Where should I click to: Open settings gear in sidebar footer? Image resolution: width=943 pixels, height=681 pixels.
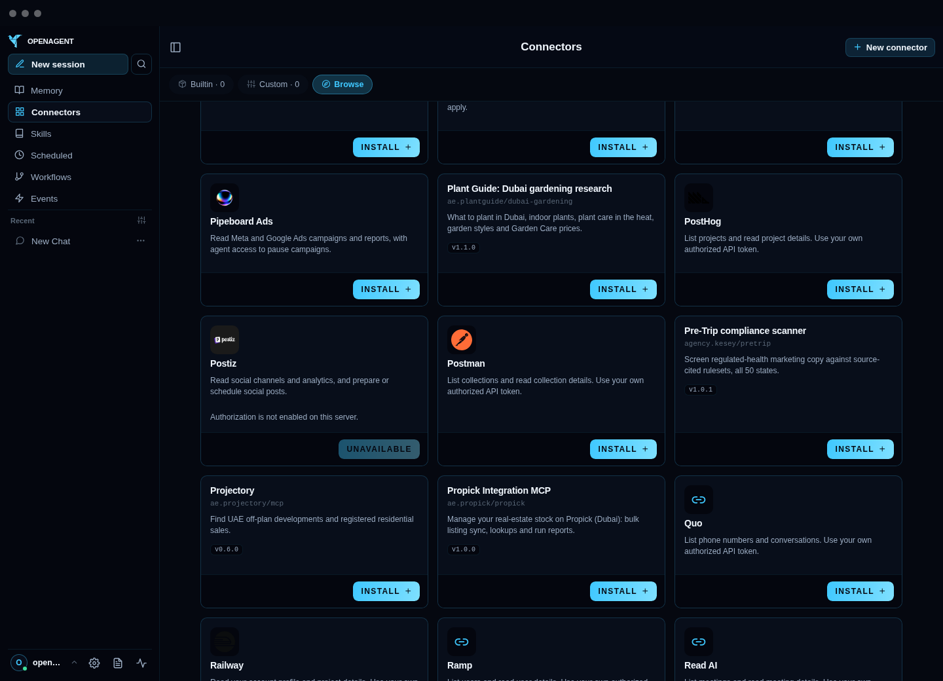[x=94, y=663]
